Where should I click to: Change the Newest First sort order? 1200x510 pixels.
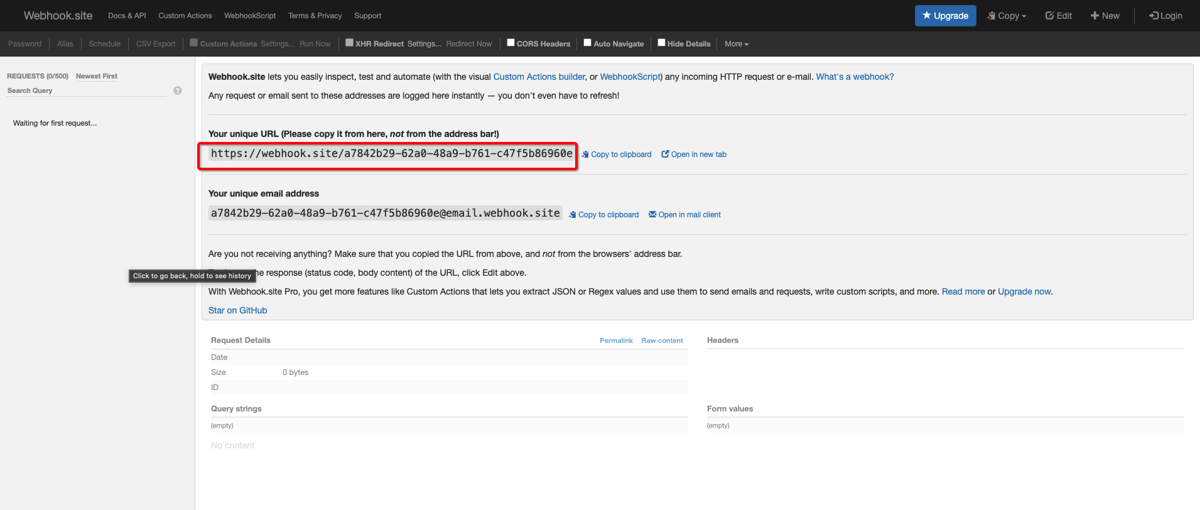tap(97, 76)
